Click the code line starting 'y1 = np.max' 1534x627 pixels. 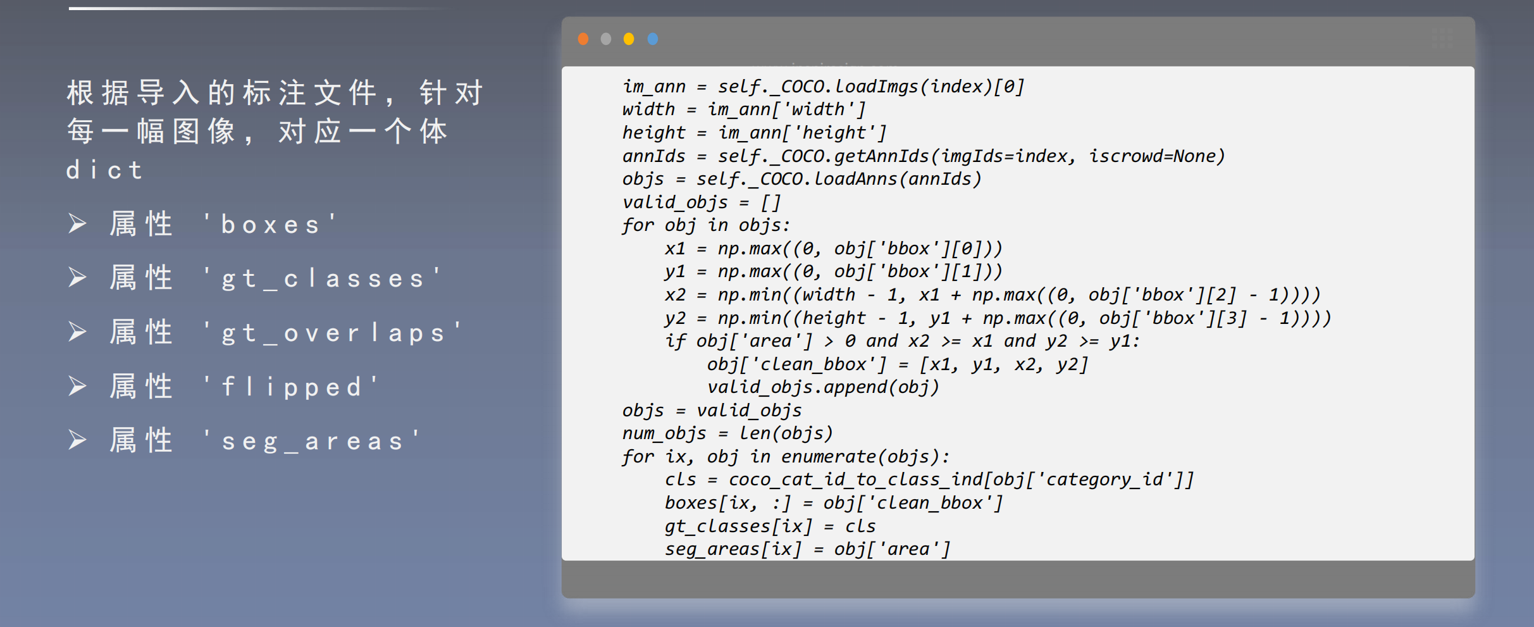(x=833, y=271)
